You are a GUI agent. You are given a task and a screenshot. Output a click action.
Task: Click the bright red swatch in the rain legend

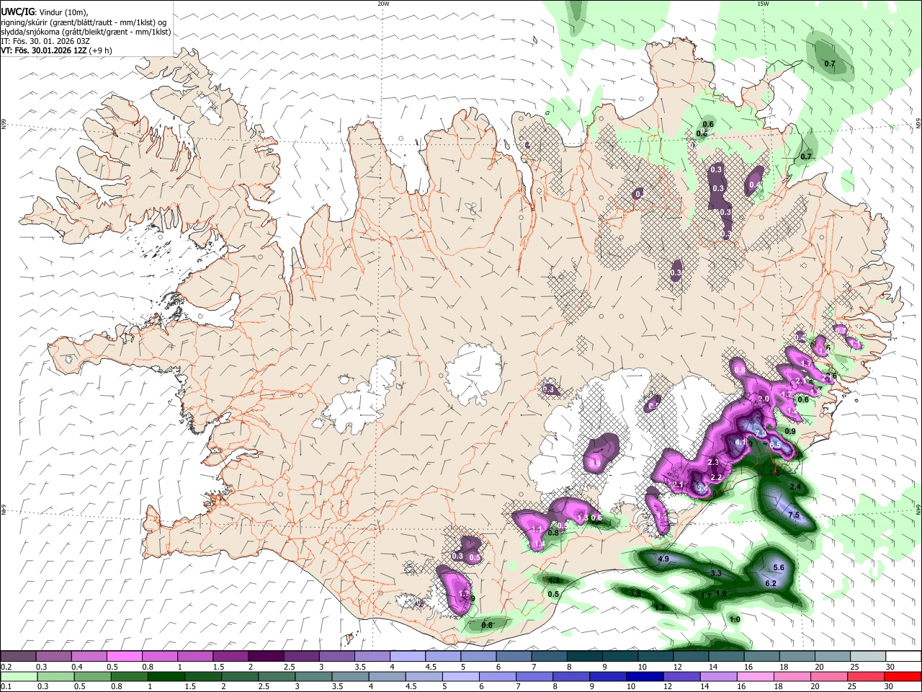coord(903,677)
